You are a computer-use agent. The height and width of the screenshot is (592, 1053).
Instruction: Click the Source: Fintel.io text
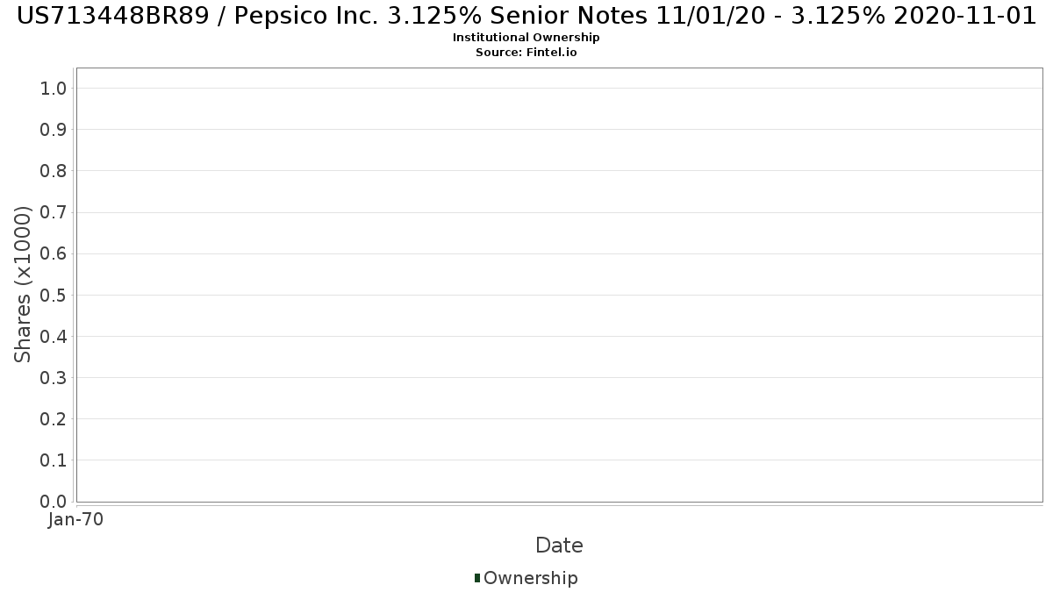(526, 53)
